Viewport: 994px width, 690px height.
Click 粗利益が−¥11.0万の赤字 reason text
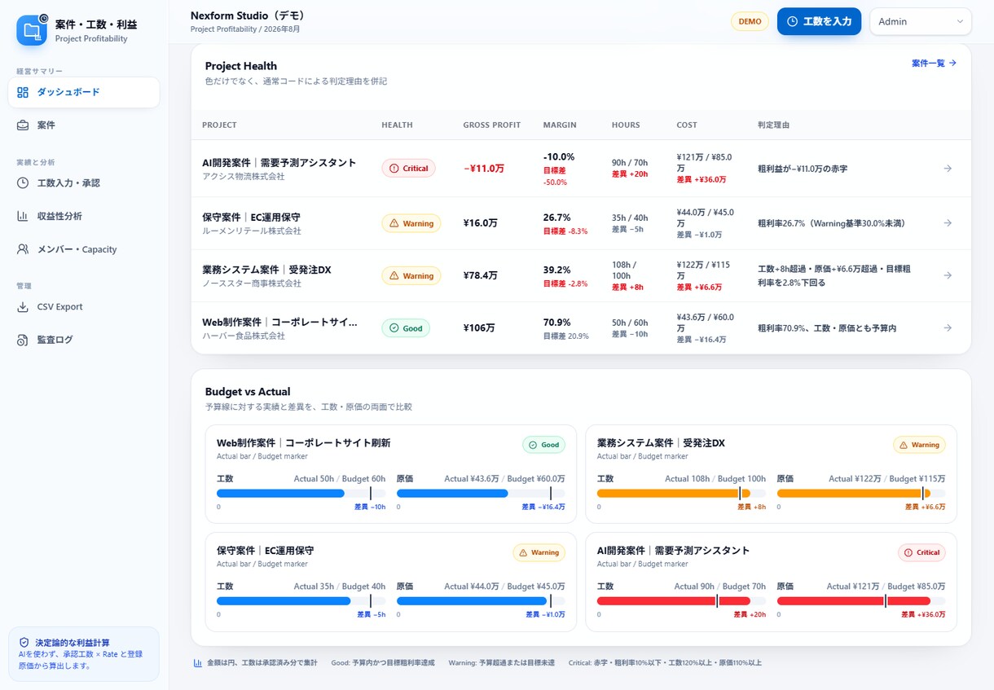click(x=803, y=169)
